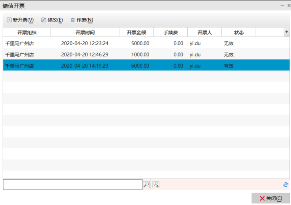The height and width of the screenshot is (205, 291).
Task: Open advanced search with plus magnifier icon
Action: [x=156, y=185]
